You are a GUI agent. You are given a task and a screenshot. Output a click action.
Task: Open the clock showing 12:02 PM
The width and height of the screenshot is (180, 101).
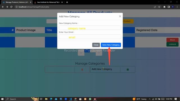tap(169, 99)
